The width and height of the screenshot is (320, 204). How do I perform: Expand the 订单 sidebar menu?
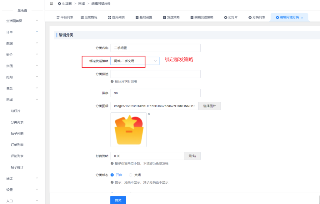(x=37, y=32)
